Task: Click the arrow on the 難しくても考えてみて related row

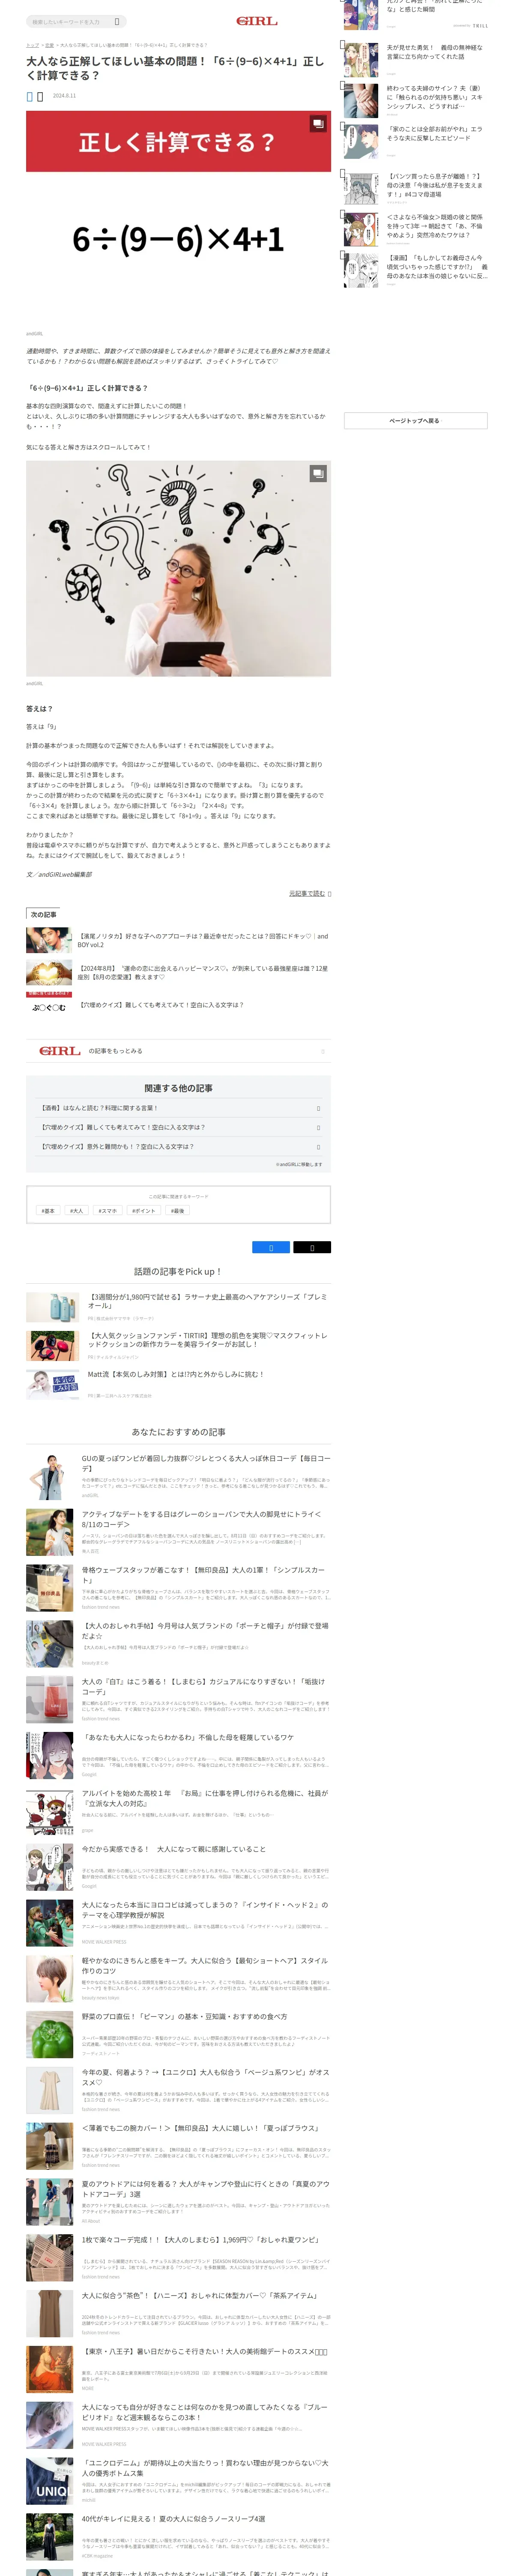Action: (318, 1127)
